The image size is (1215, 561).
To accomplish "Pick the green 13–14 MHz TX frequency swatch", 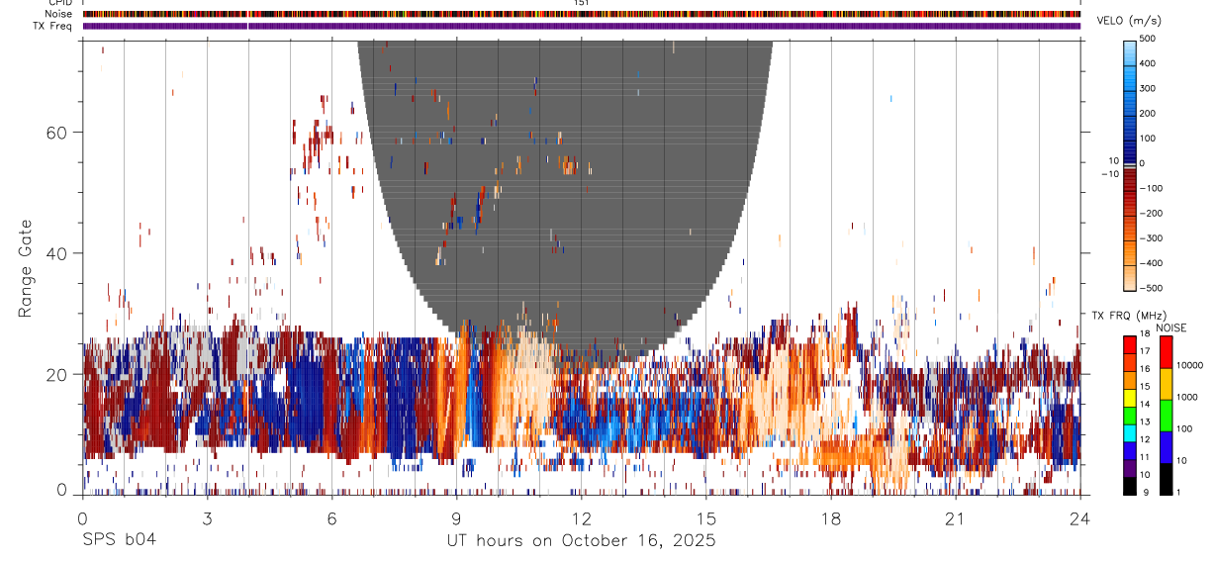I will coord(1130,416).
